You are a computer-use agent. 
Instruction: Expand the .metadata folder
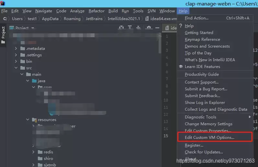click(16, 48)
